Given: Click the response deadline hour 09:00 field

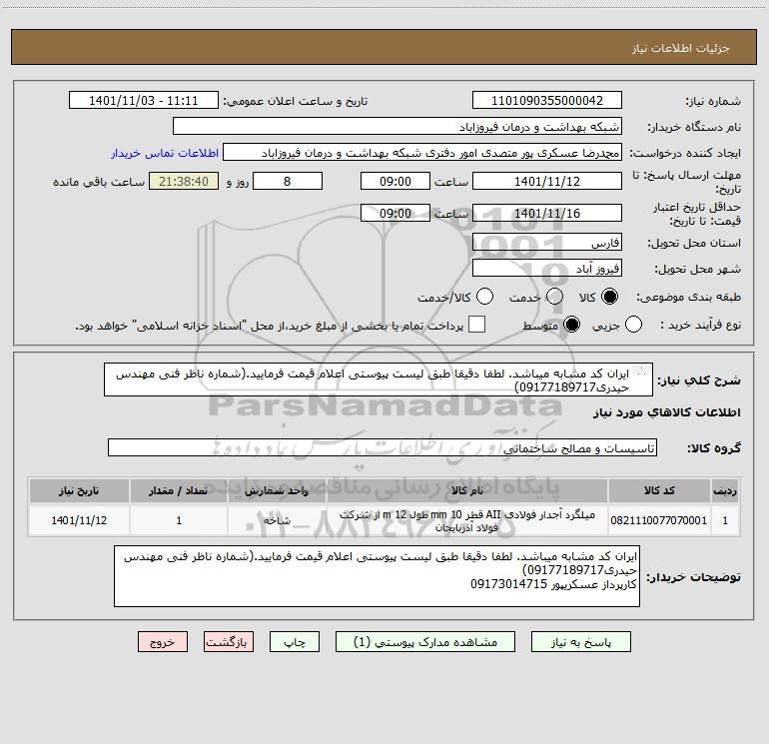Looking at the screenshot, I should tap(395, 182).
